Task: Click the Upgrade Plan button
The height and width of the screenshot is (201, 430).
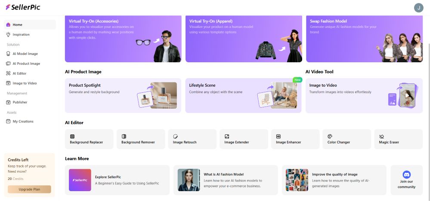Action: (x=29, y=189)
